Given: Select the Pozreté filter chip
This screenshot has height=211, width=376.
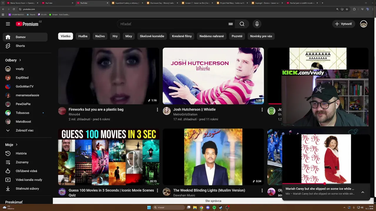Looking at the screenshot, I should (237, 36).
